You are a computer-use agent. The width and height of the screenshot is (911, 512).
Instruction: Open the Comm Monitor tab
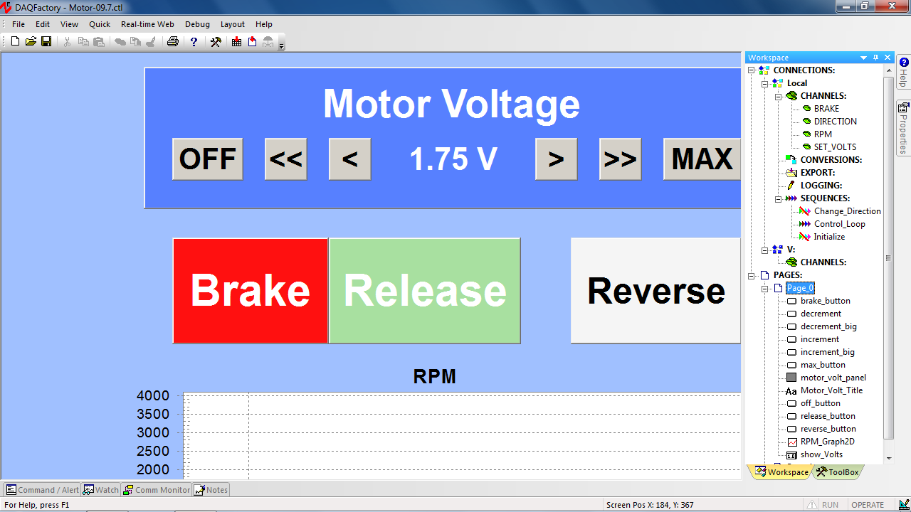click(157, 490)
